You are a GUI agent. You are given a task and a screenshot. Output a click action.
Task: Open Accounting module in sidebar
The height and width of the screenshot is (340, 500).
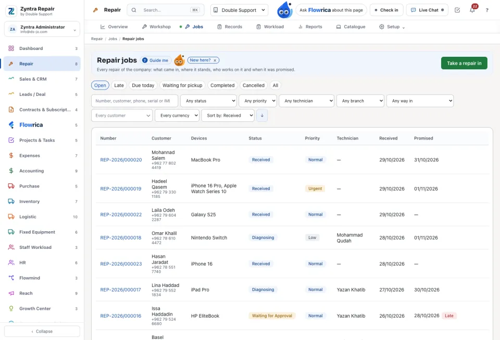tap(42, 171)
